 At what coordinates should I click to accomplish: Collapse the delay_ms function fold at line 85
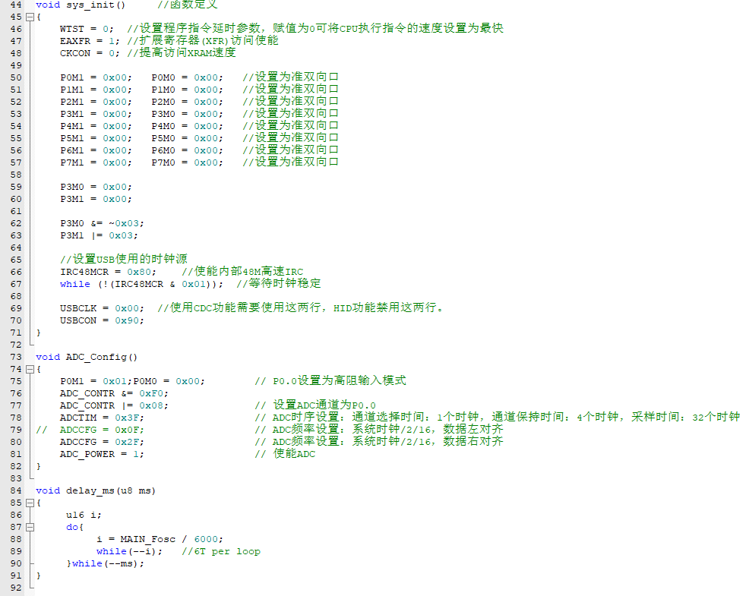(x=30, y=503)
